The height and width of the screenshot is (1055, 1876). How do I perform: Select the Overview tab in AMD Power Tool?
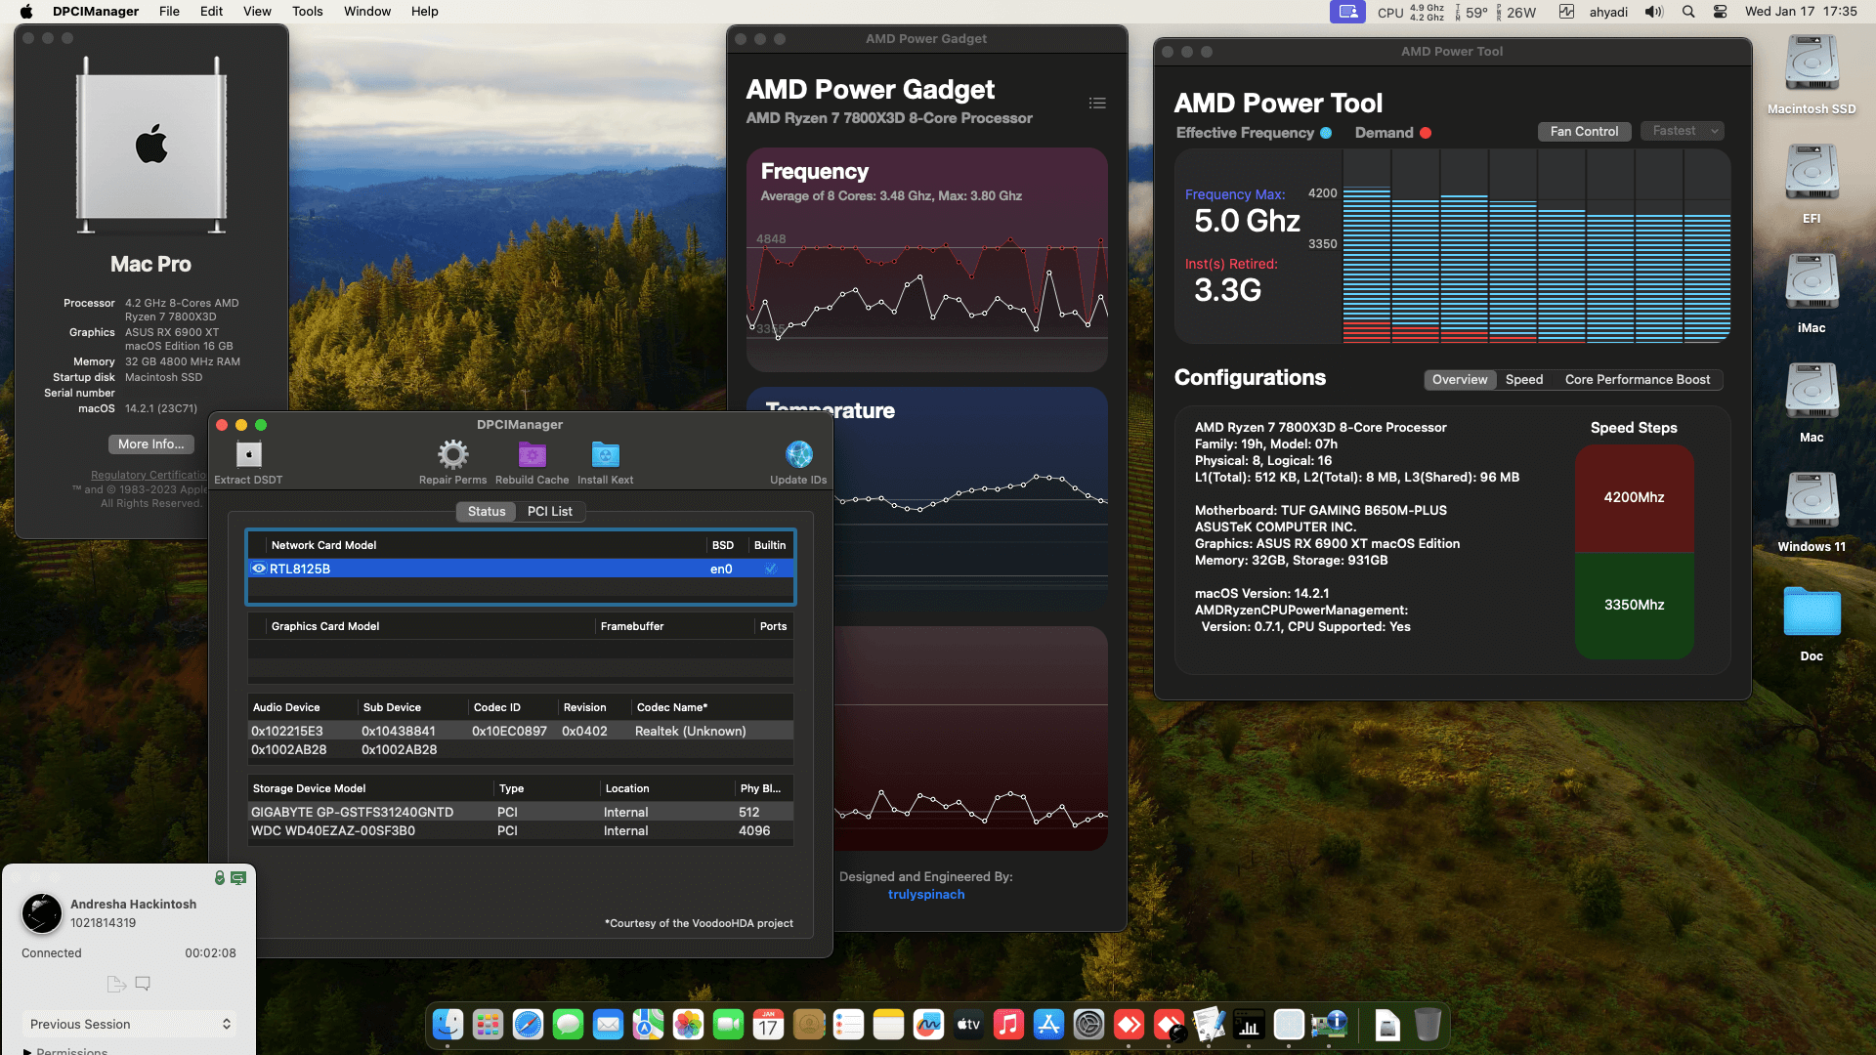click(x=1460, y=379)
